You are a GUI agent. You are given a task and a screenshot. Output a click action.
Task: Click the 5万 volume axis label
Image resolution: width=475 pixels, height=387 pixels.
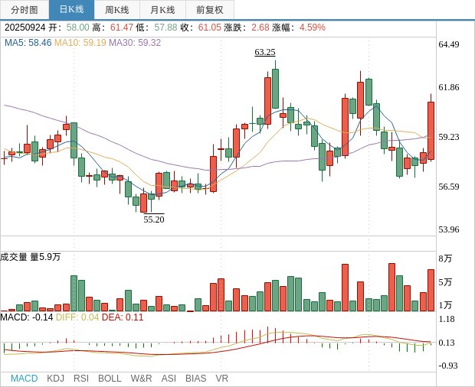tap(445, 282)
